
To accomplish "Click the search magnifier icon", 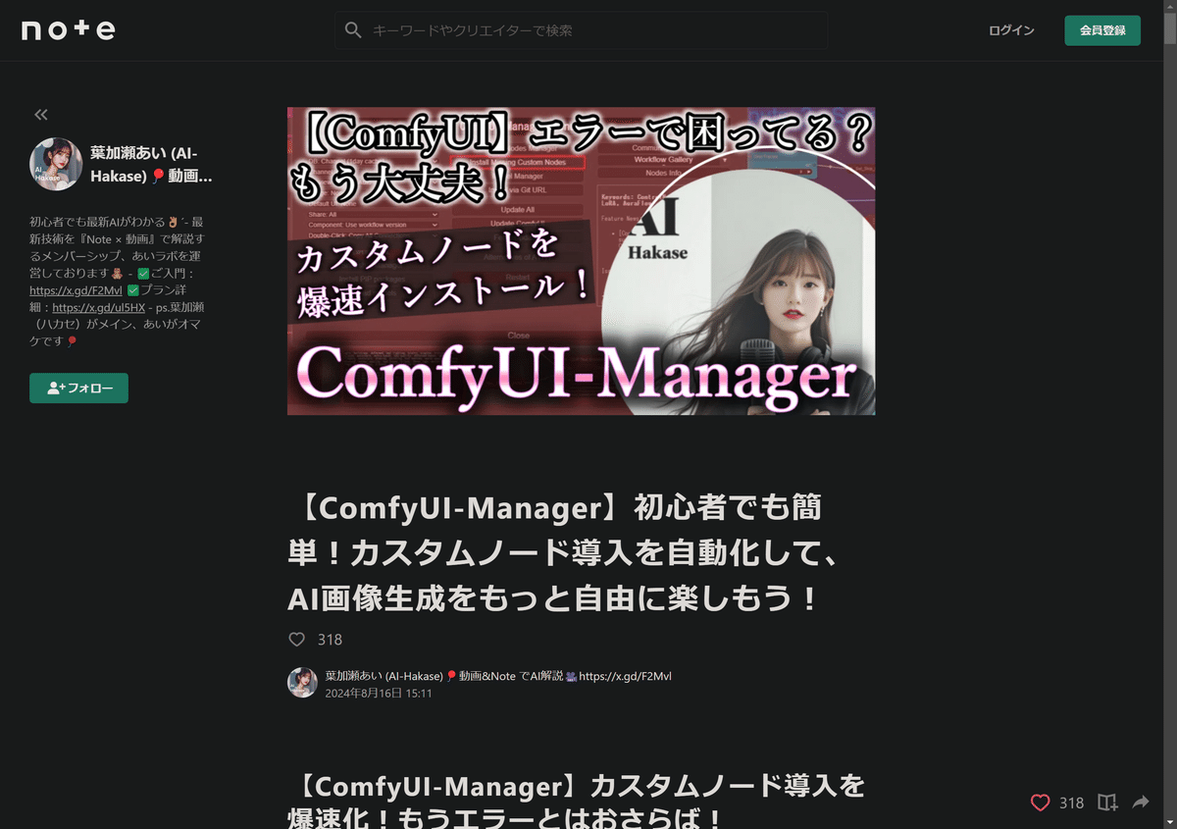I will (x=353, y=30).
